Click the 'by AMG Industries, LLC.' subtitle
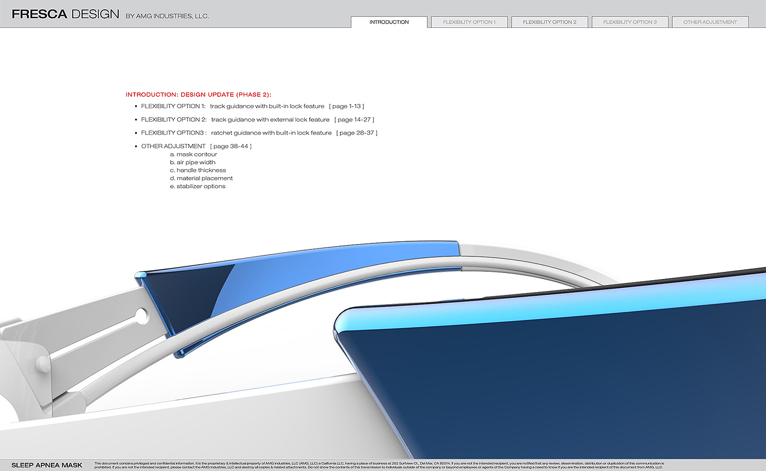 coord(167,16)
